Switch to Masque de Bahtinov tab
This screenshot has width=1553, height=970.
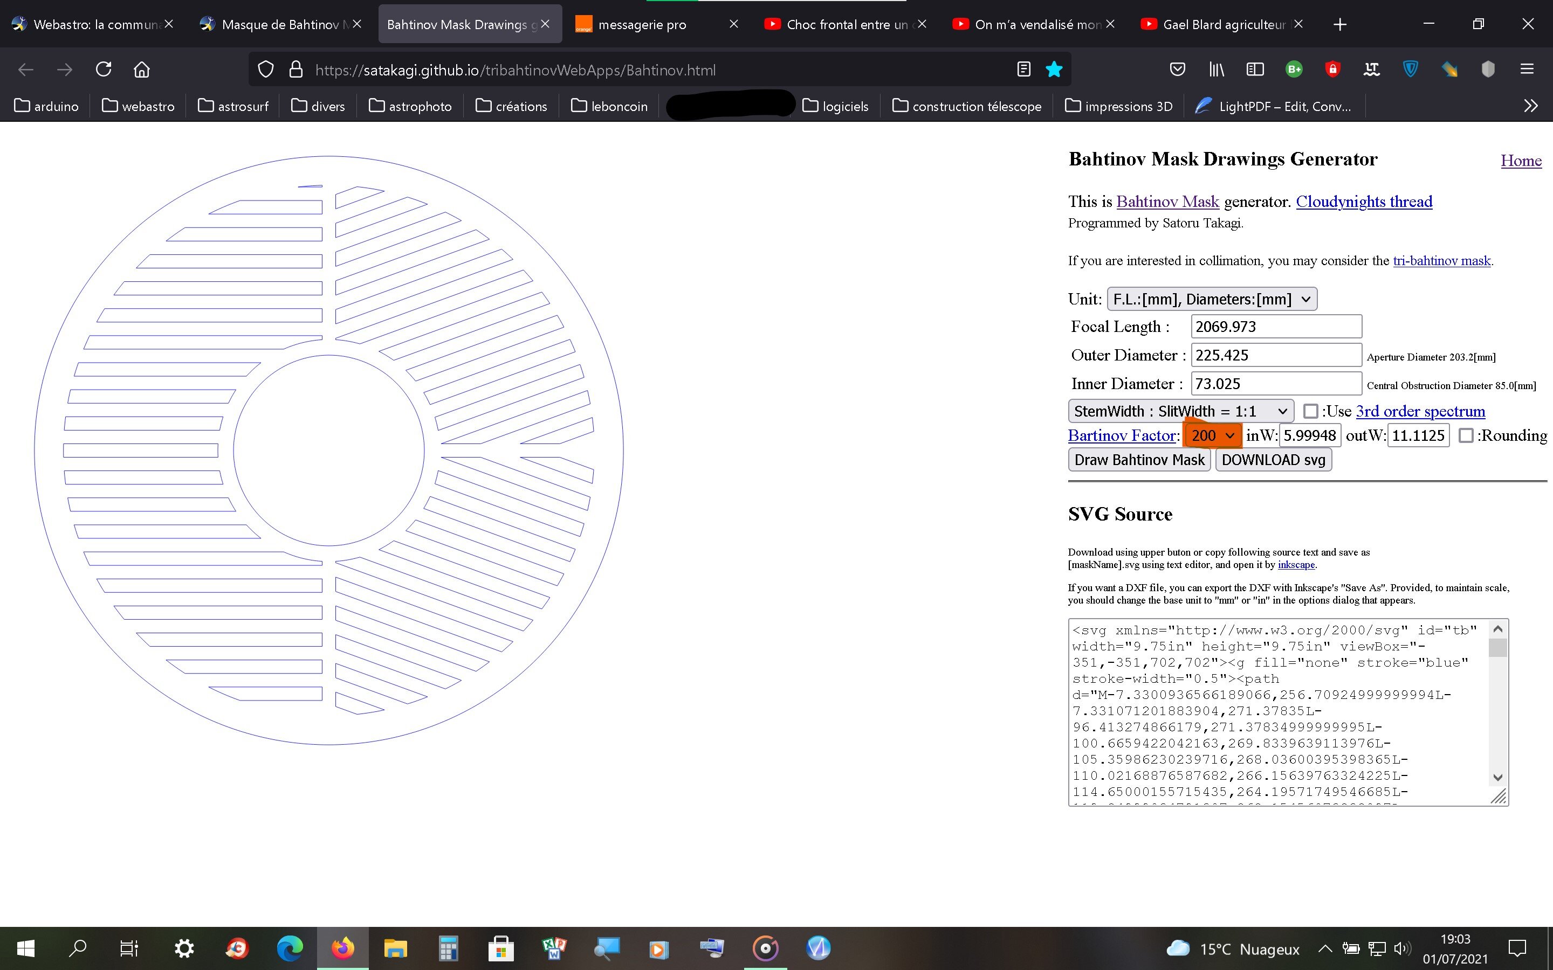[279, 24]
